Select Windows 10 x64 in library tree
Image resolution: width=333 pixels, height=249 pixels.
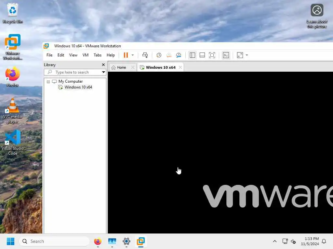coord(78,87)
